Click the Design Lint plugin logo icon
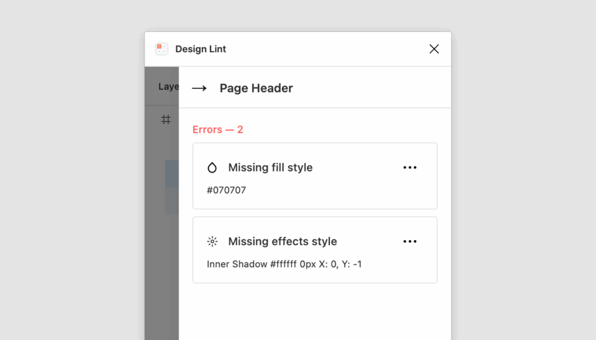Viewport: 596px width, 340px height. (162, 49)
